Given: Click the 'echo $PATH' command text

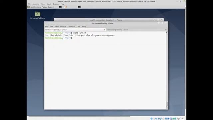Looking at the screenshot, I should [x=80, y=33].
